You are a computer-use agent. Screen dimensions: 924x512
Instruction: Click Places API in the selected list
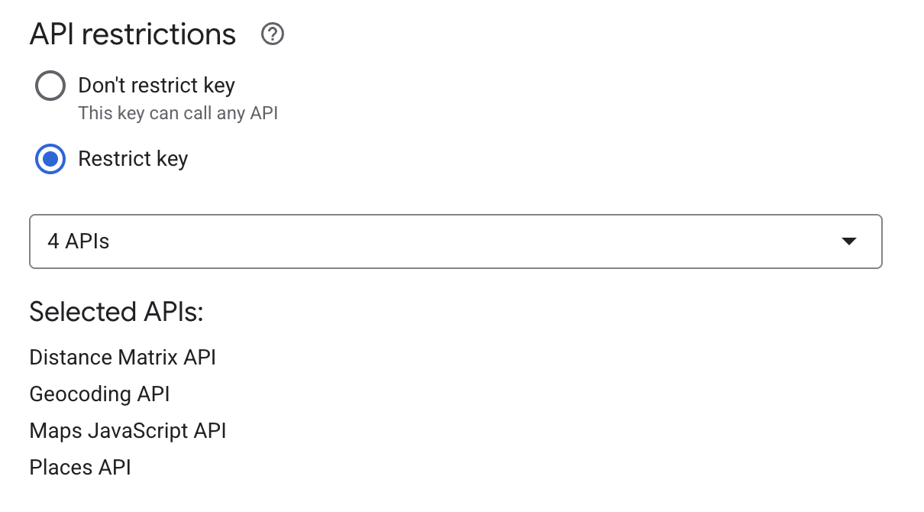click(x=80, y=468)
